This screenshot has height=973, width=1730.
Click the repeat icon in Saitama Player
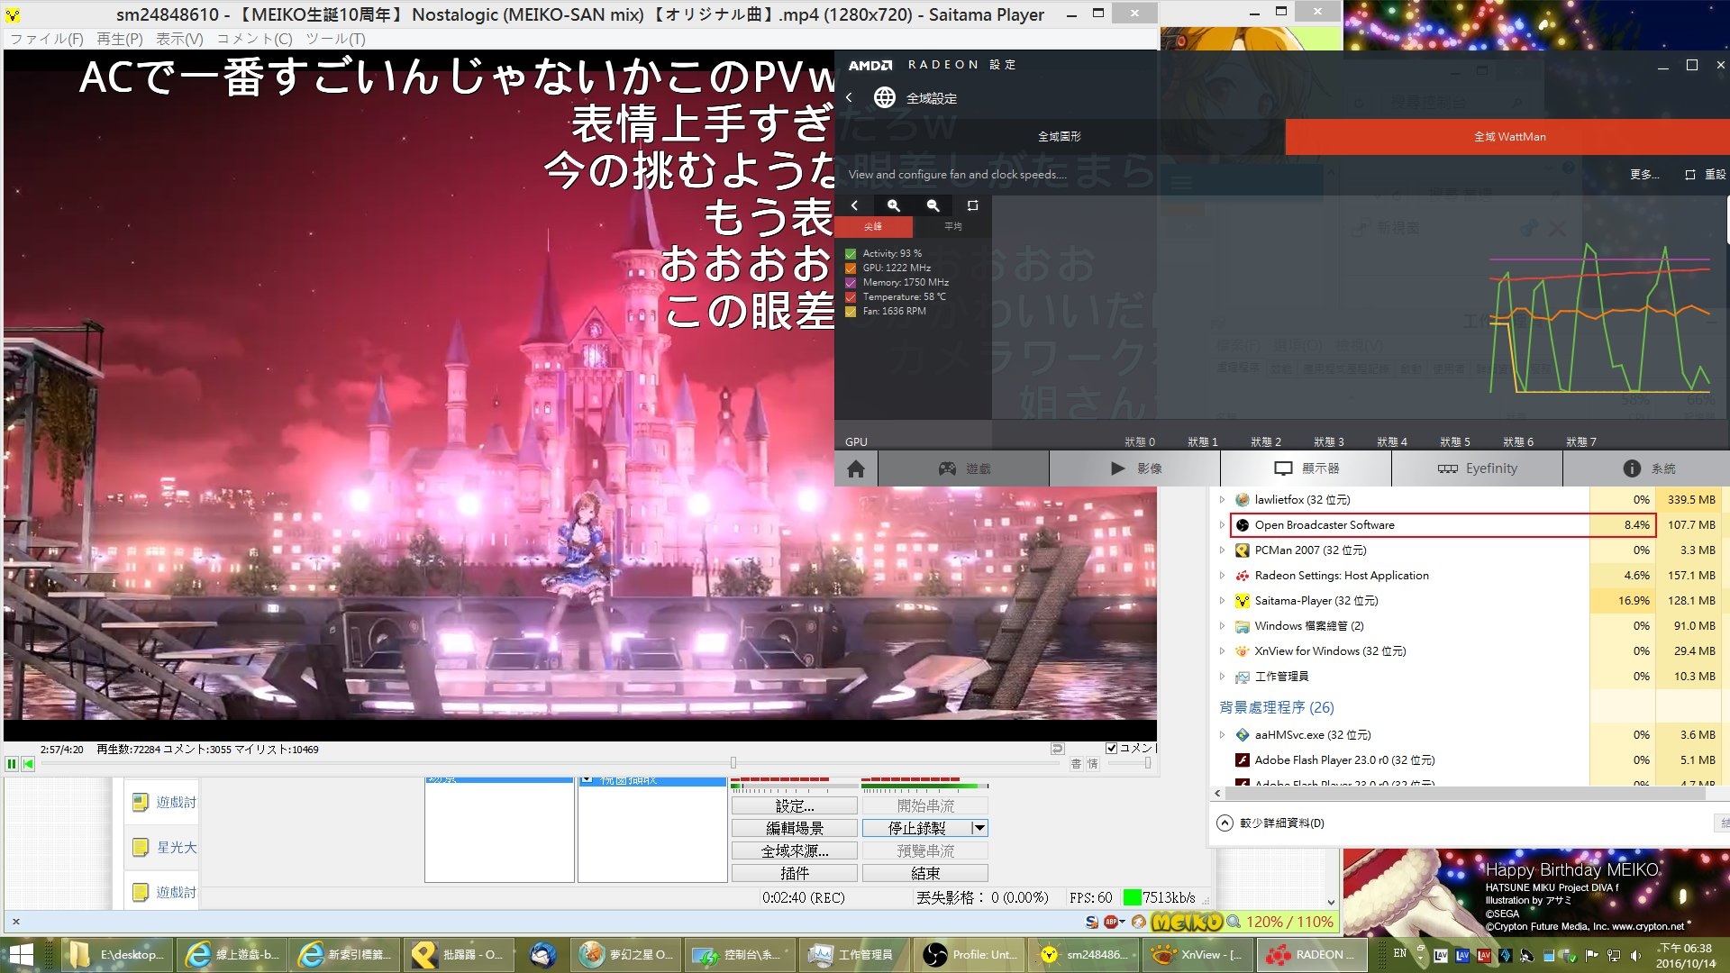click(x=1057, y=749)
